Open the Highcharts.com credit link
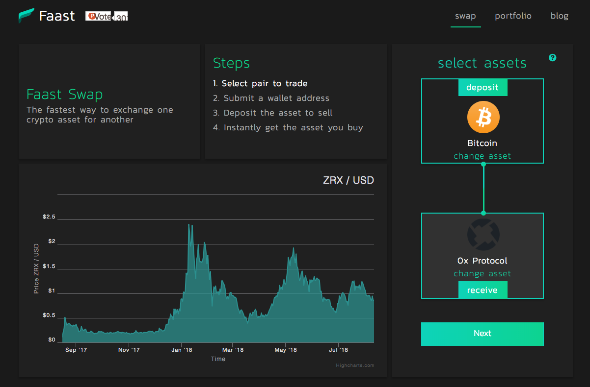The width and height of the screenshot is (590, 387). [x=355, y=365]
